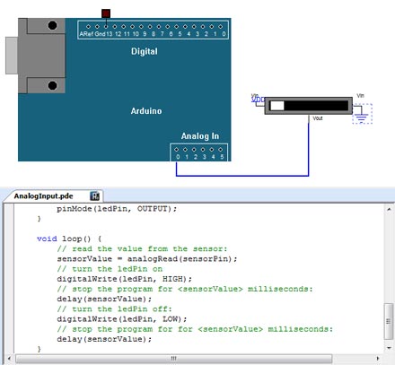This screenshot has width=395, height=365.
Task: Click digital pin 7 connector
Action: (159, 27)
